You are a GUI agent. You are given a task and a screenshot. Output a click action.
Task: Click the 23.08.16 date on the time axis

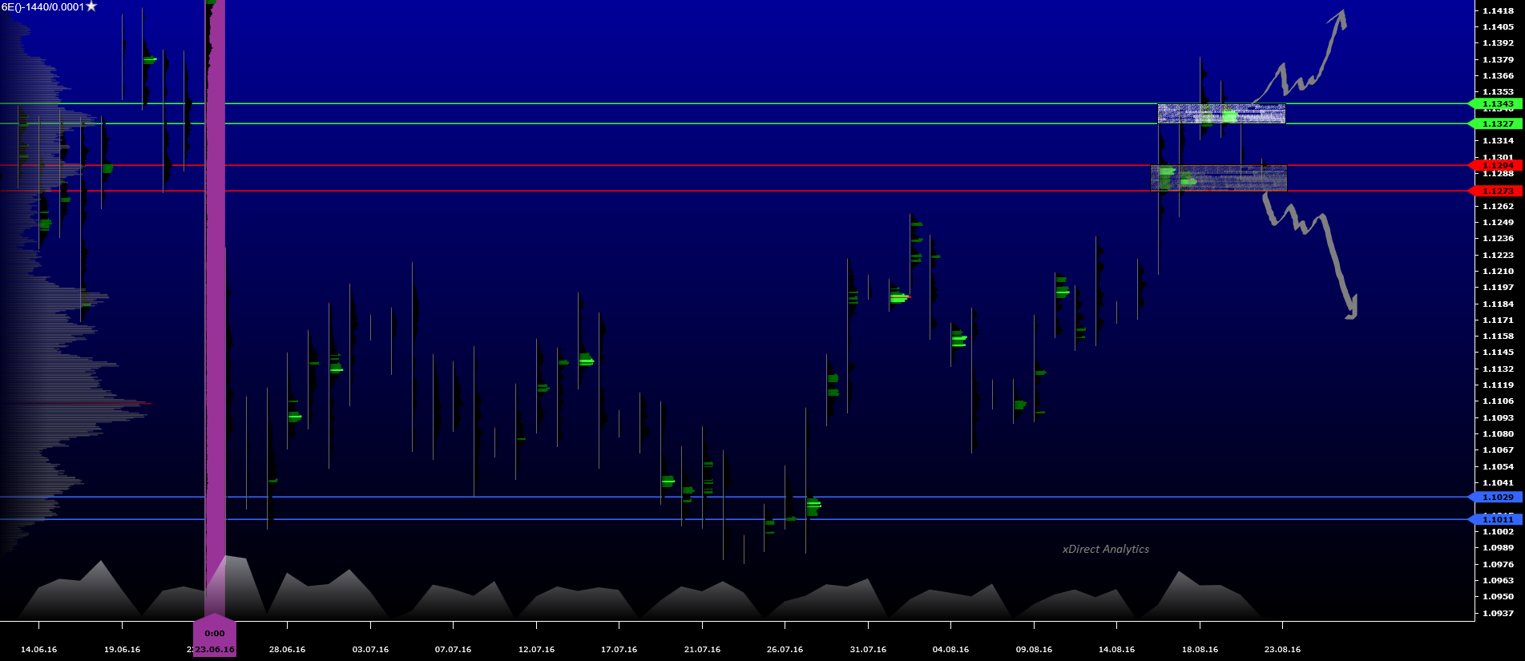click(x=1282, y=649)
